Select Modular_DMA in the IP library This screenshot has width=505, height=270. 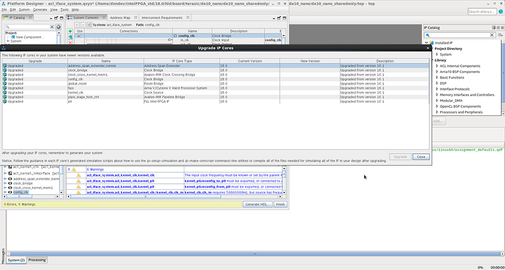click(451, 101)
